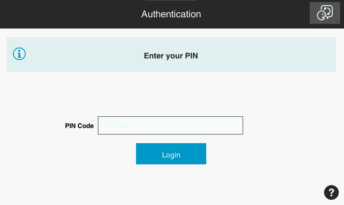Tap the black help circle icon
344x205 pixels.
pyautogui.click(x=331, y=192)
